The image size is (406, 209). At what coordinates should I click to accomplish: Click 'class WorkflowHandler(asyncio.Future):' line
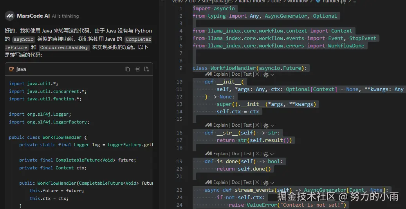(250, 68)
